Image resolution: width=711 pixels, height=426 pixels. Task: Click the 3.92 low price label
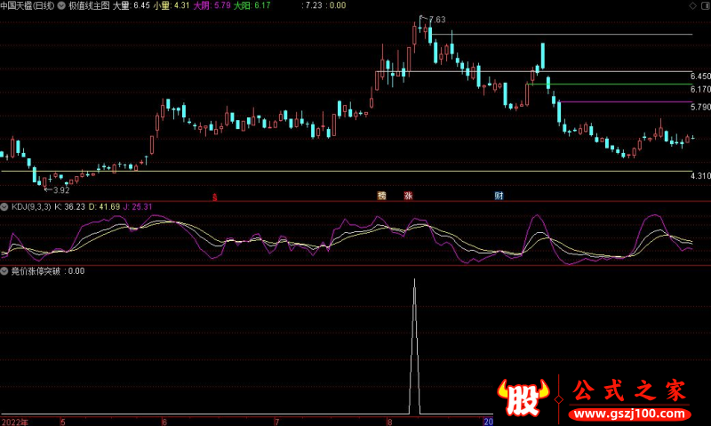coord(60,189)
